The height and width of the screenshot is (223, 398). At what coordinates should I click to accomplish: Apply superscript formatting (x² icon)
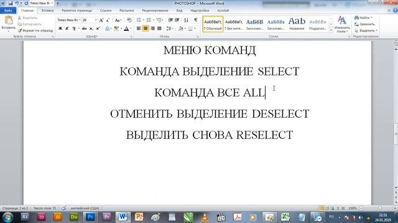[x=98, y=28]
